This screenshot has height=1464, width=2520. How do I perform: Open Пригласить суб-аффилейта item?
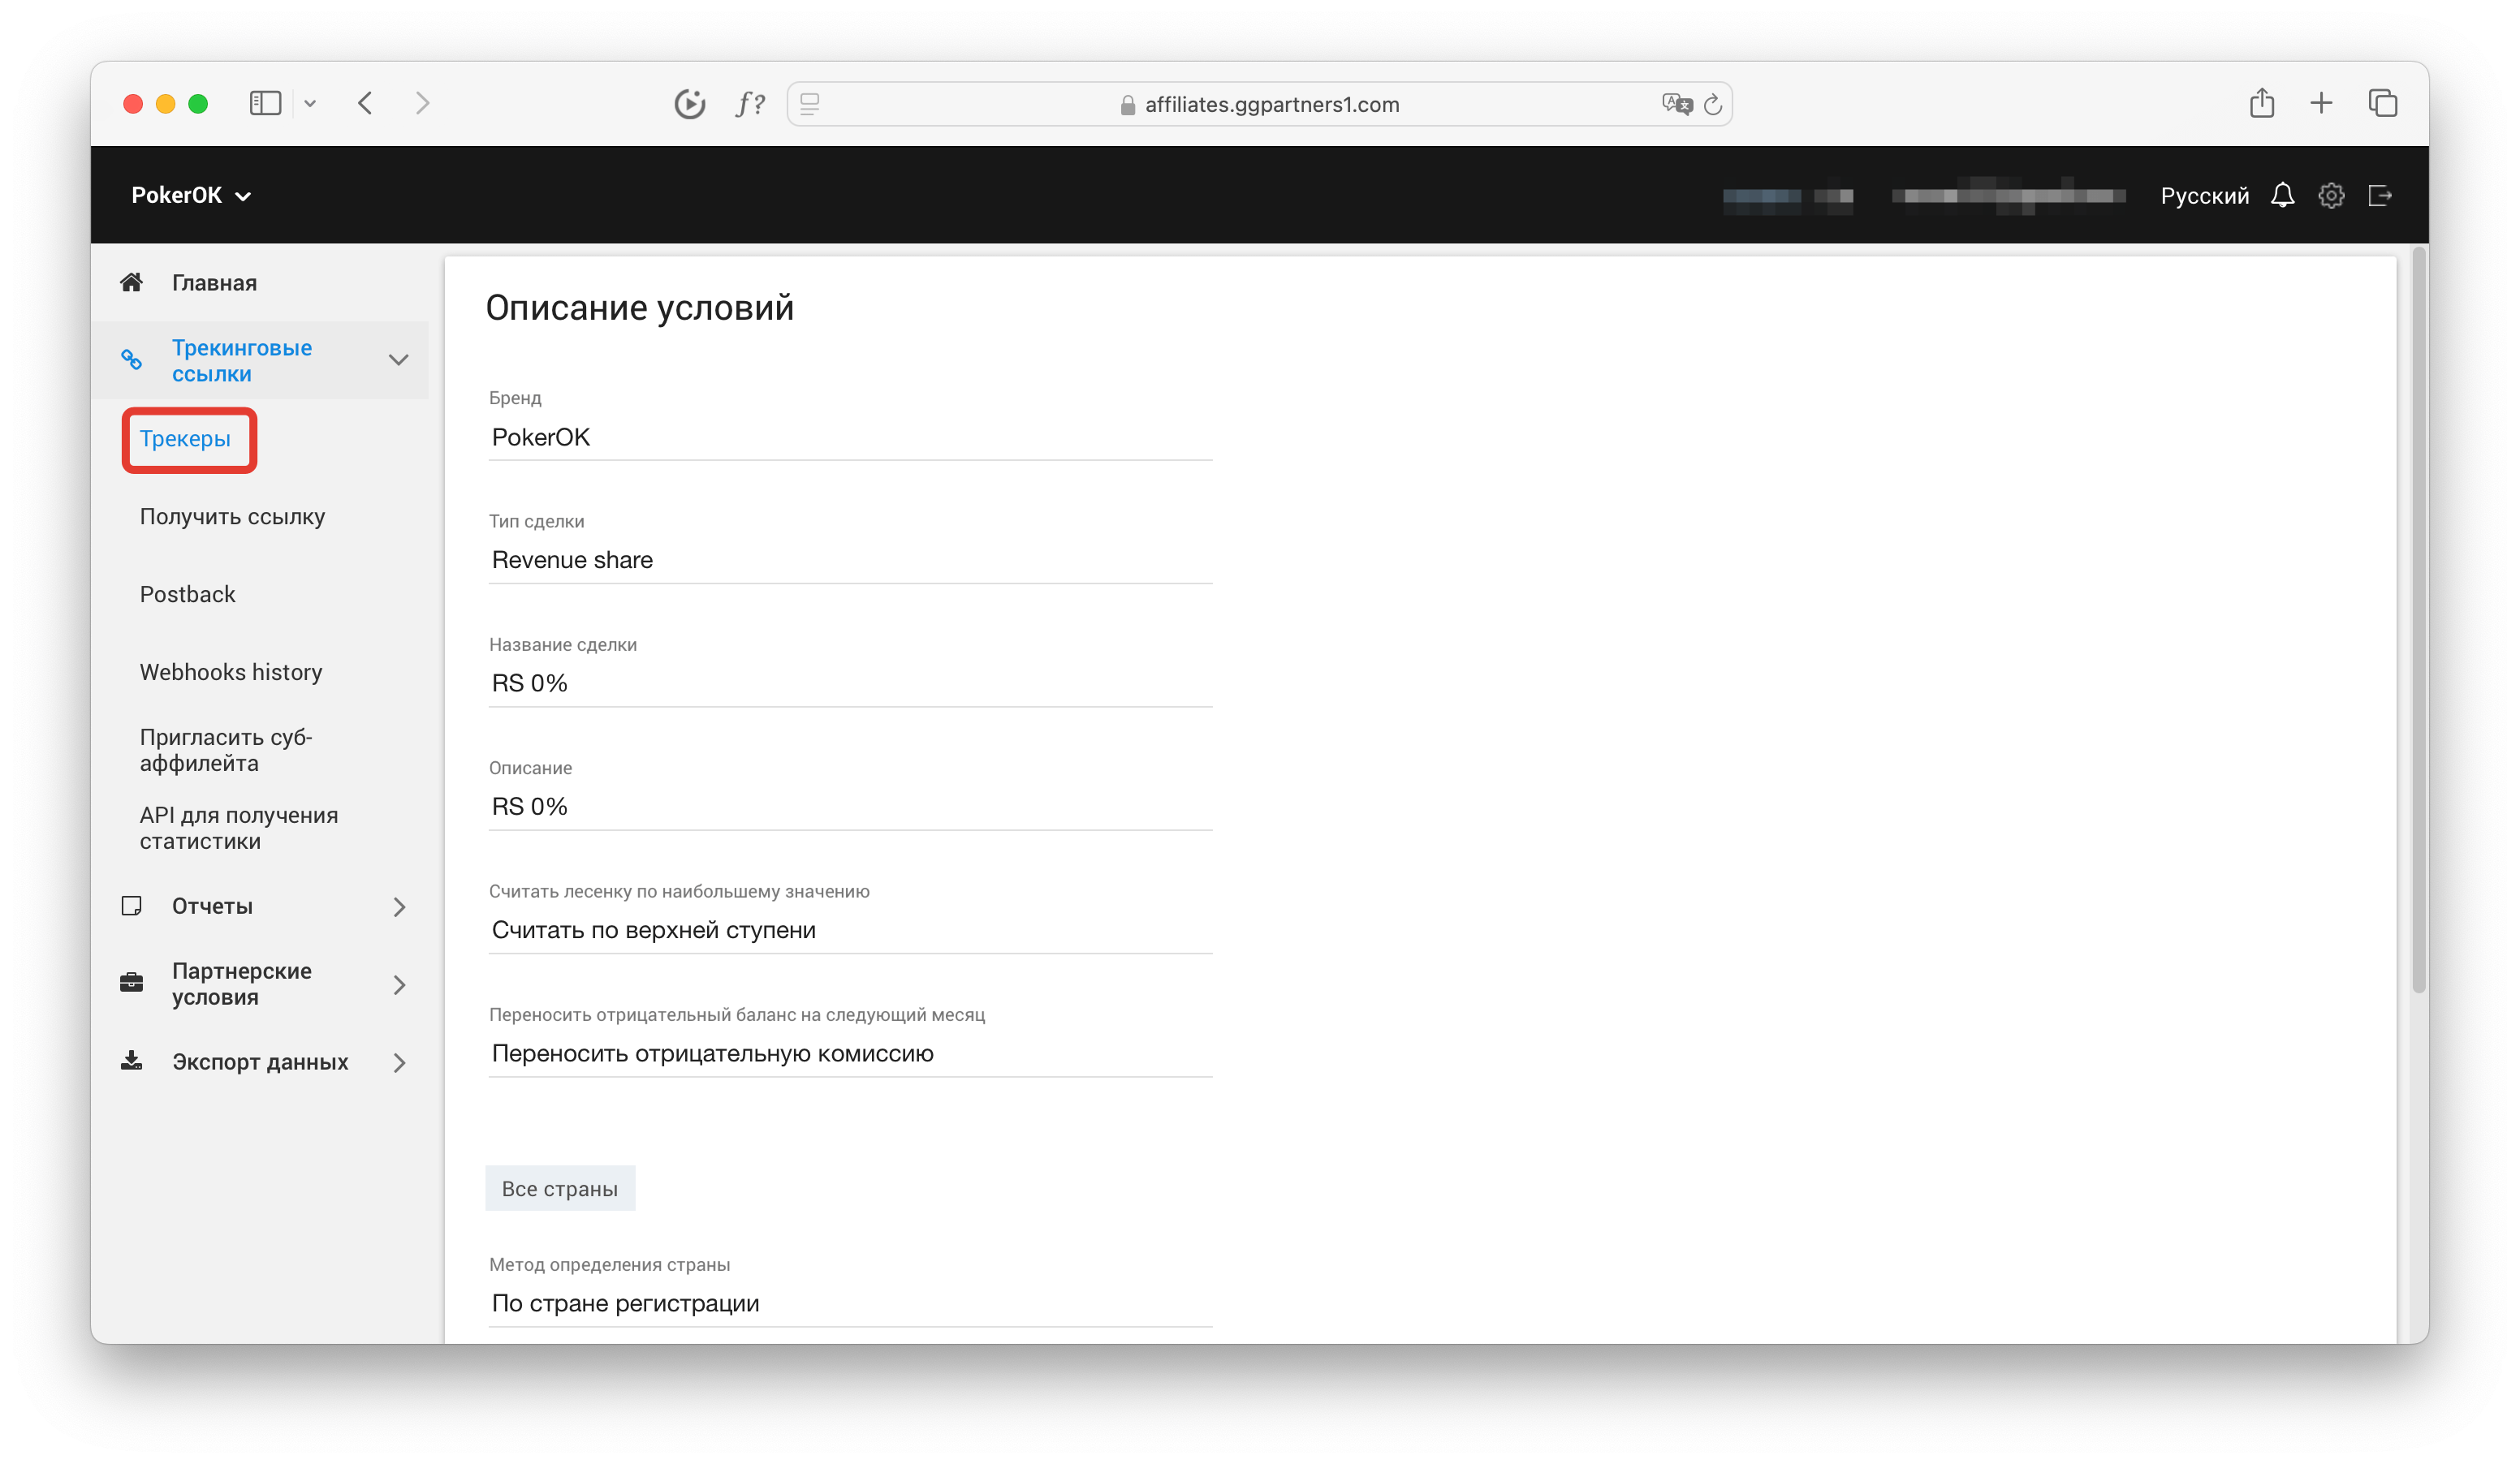(226, 750)
